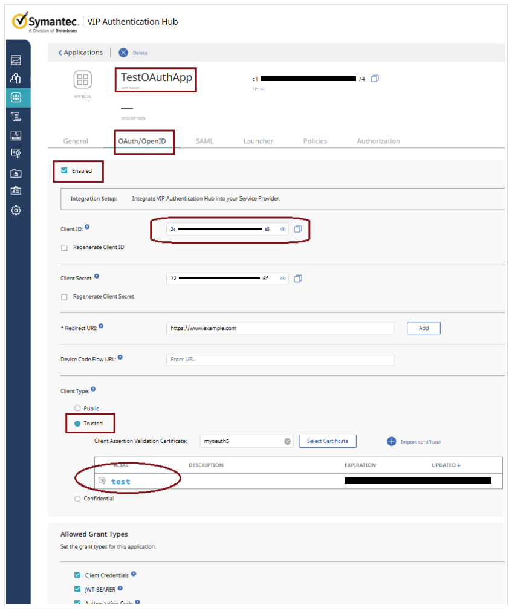Uncheck JWT-BEARER grant type
This screenshot has height=611, width=512.
(77, 589)
